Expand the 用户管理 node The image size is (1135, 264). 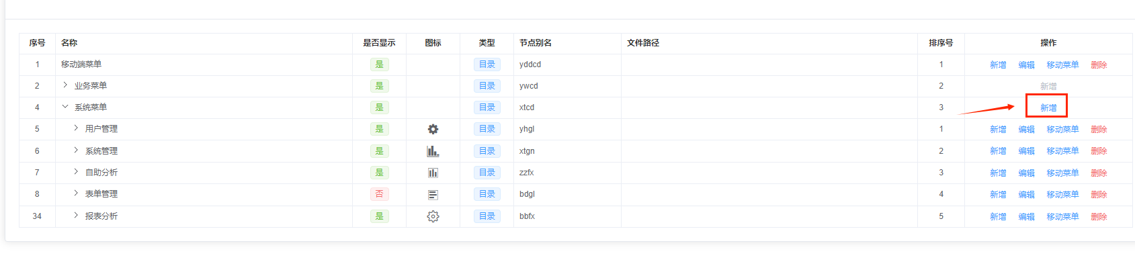(x=76, y=128)
